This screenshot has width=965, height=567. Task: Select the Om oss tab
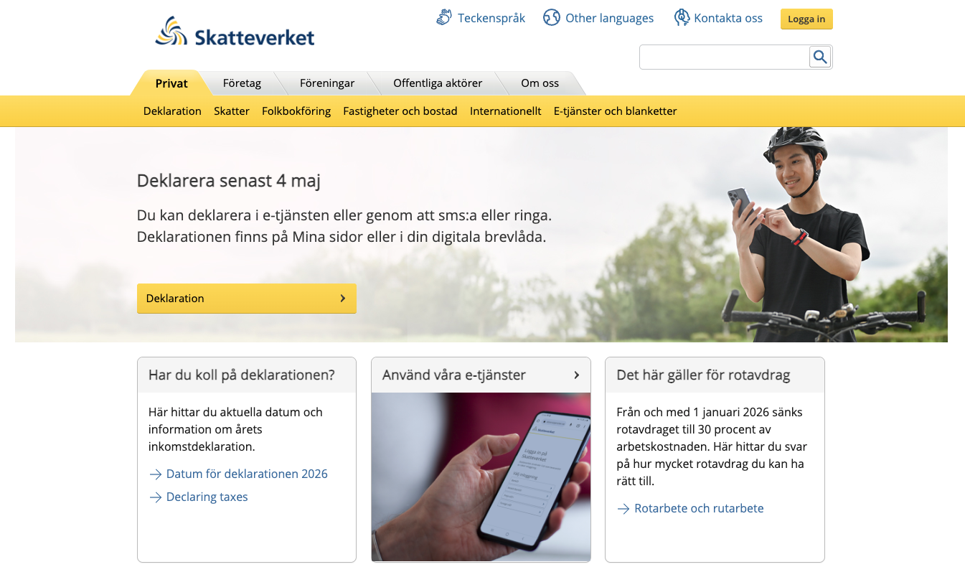pos(540,83)
